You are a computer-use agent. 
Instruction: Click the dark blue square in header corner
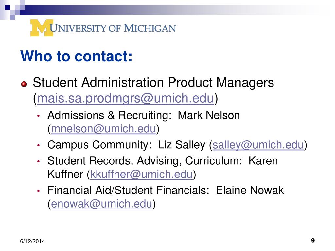pyautogui.click(x=7, y=8)
